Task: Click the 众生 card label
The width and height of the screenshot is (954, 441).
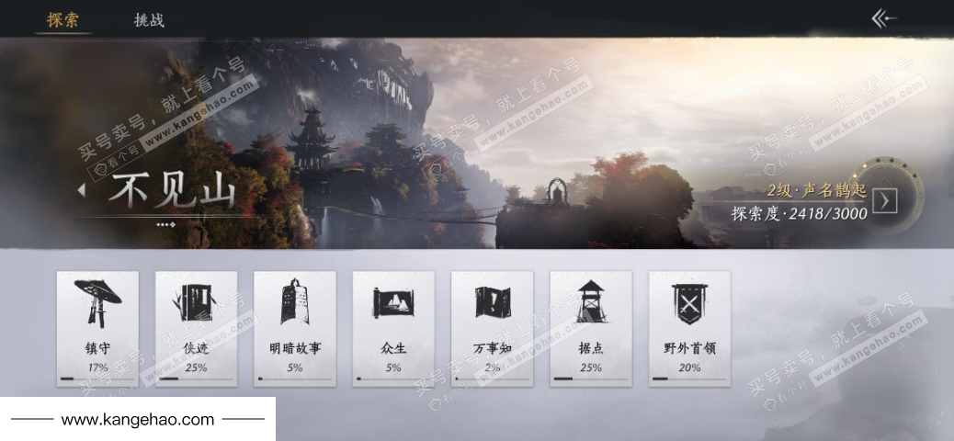Action: point(393,348)
